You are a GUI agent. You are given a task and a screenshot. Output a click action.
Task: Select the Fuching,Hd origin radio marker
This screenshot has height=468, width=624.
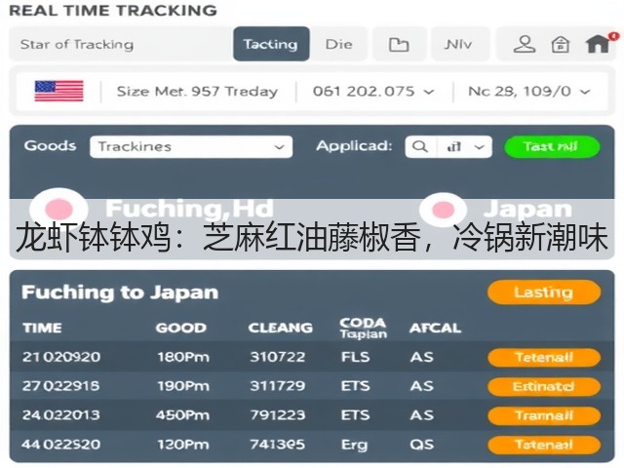[x=58, y=209]
